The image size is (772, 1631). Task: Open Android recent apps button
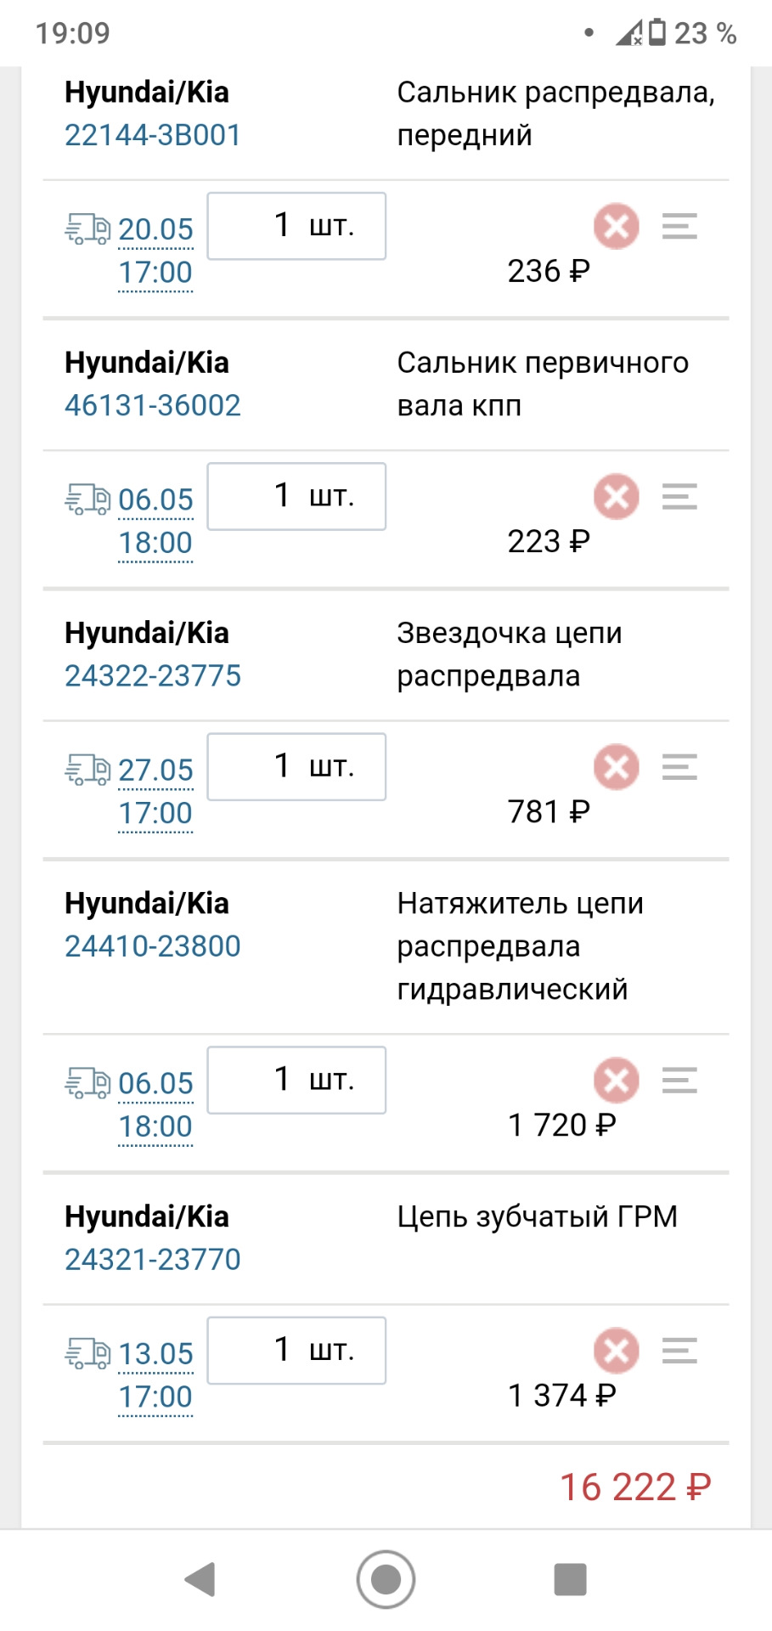pyautogui.click(x=570, y=1579)
